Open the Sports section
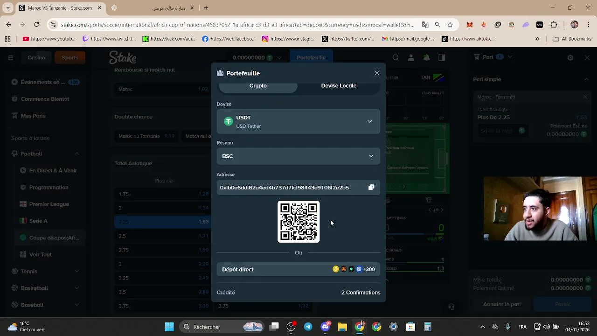597x336 pixels. 70,57
